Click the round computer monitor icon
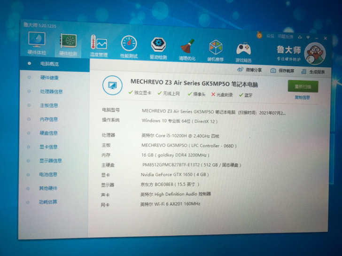The height and width of the screenshot is (256, 342). coord(113,85)
